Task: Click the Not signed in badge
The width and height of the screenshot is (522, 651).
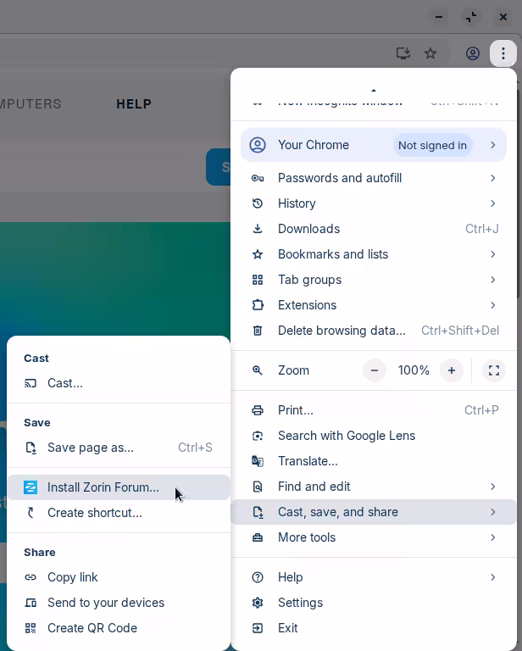Action: click(x=432, y=145)
